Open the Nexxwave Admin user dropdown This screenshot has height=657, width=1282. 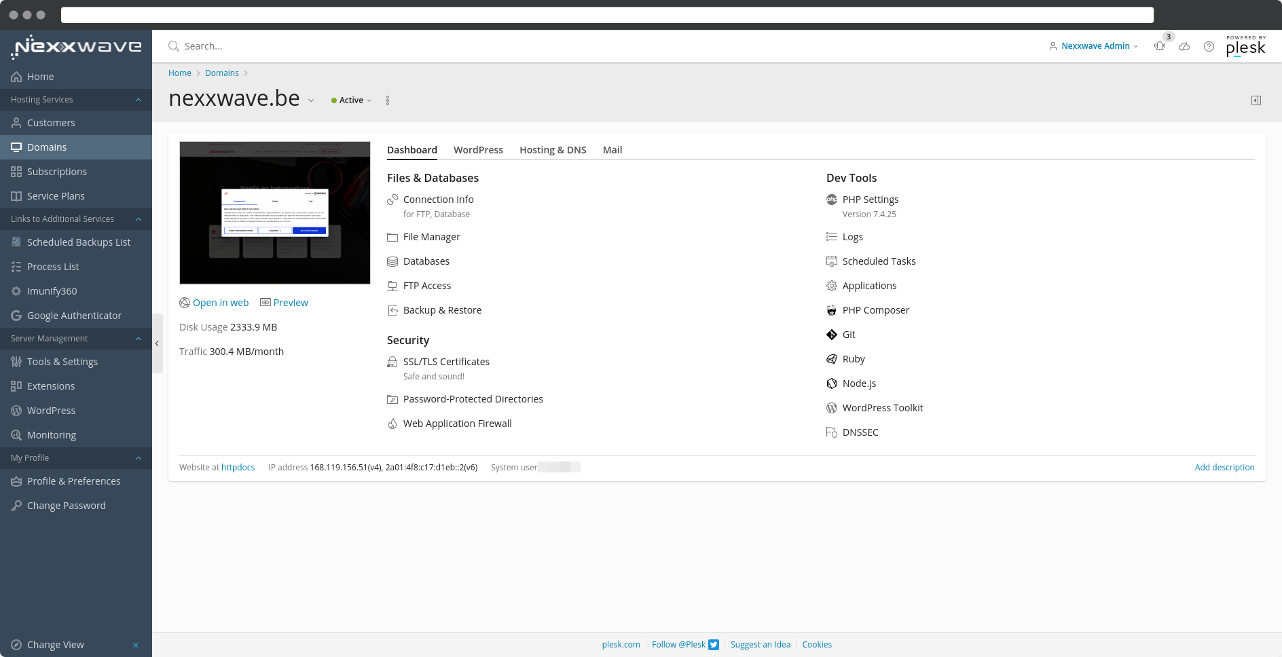pos(1094,46)
